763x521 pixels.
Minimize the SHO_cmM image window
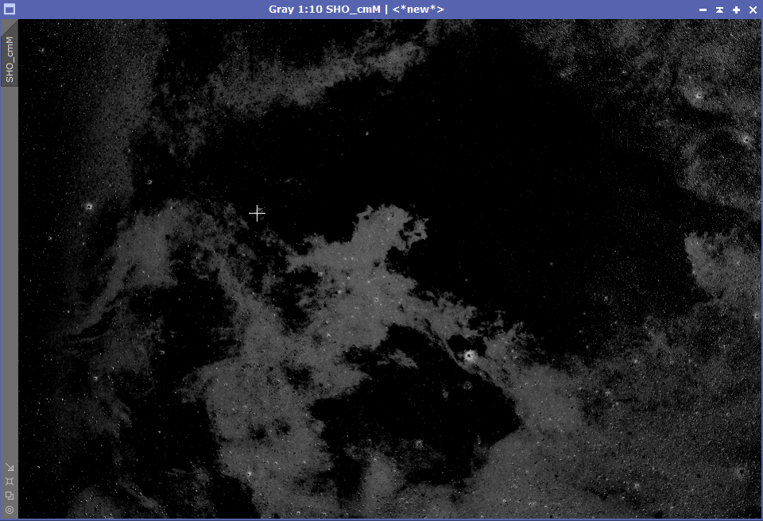703,10
